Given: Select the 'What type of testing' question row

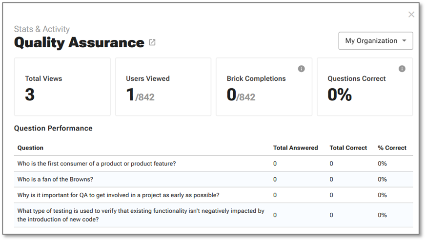Looking at the screenshot, I should pos(141,215).
